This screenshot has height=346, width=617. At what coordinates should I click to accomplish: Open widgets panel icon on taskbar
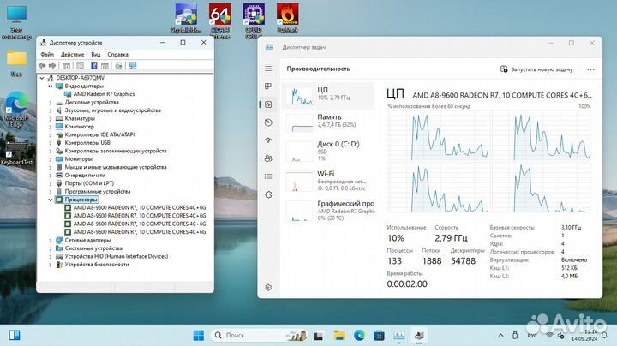pos(15,336)
